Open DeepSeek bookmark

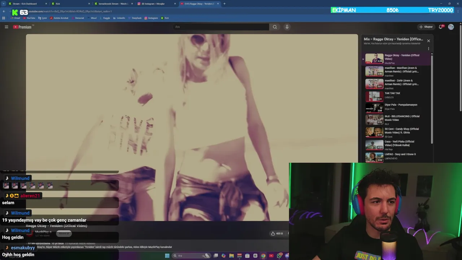click(135, 18)
